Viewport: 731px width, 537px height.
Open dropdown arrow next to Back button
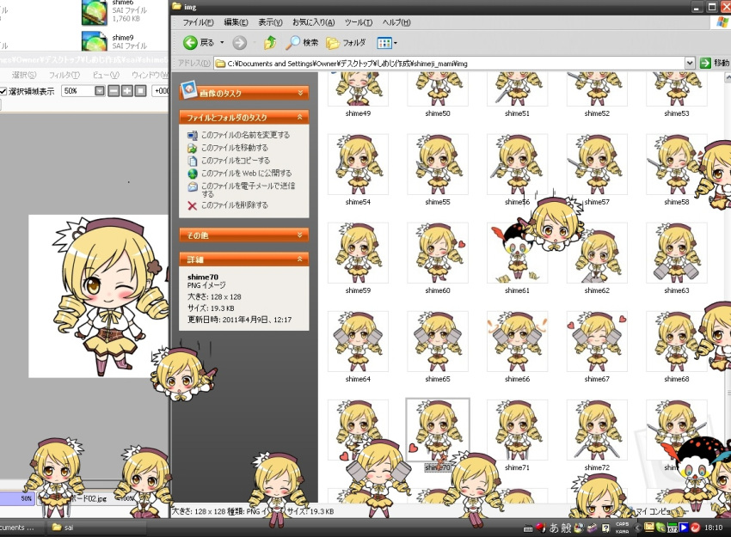click(x=222, y=42)
